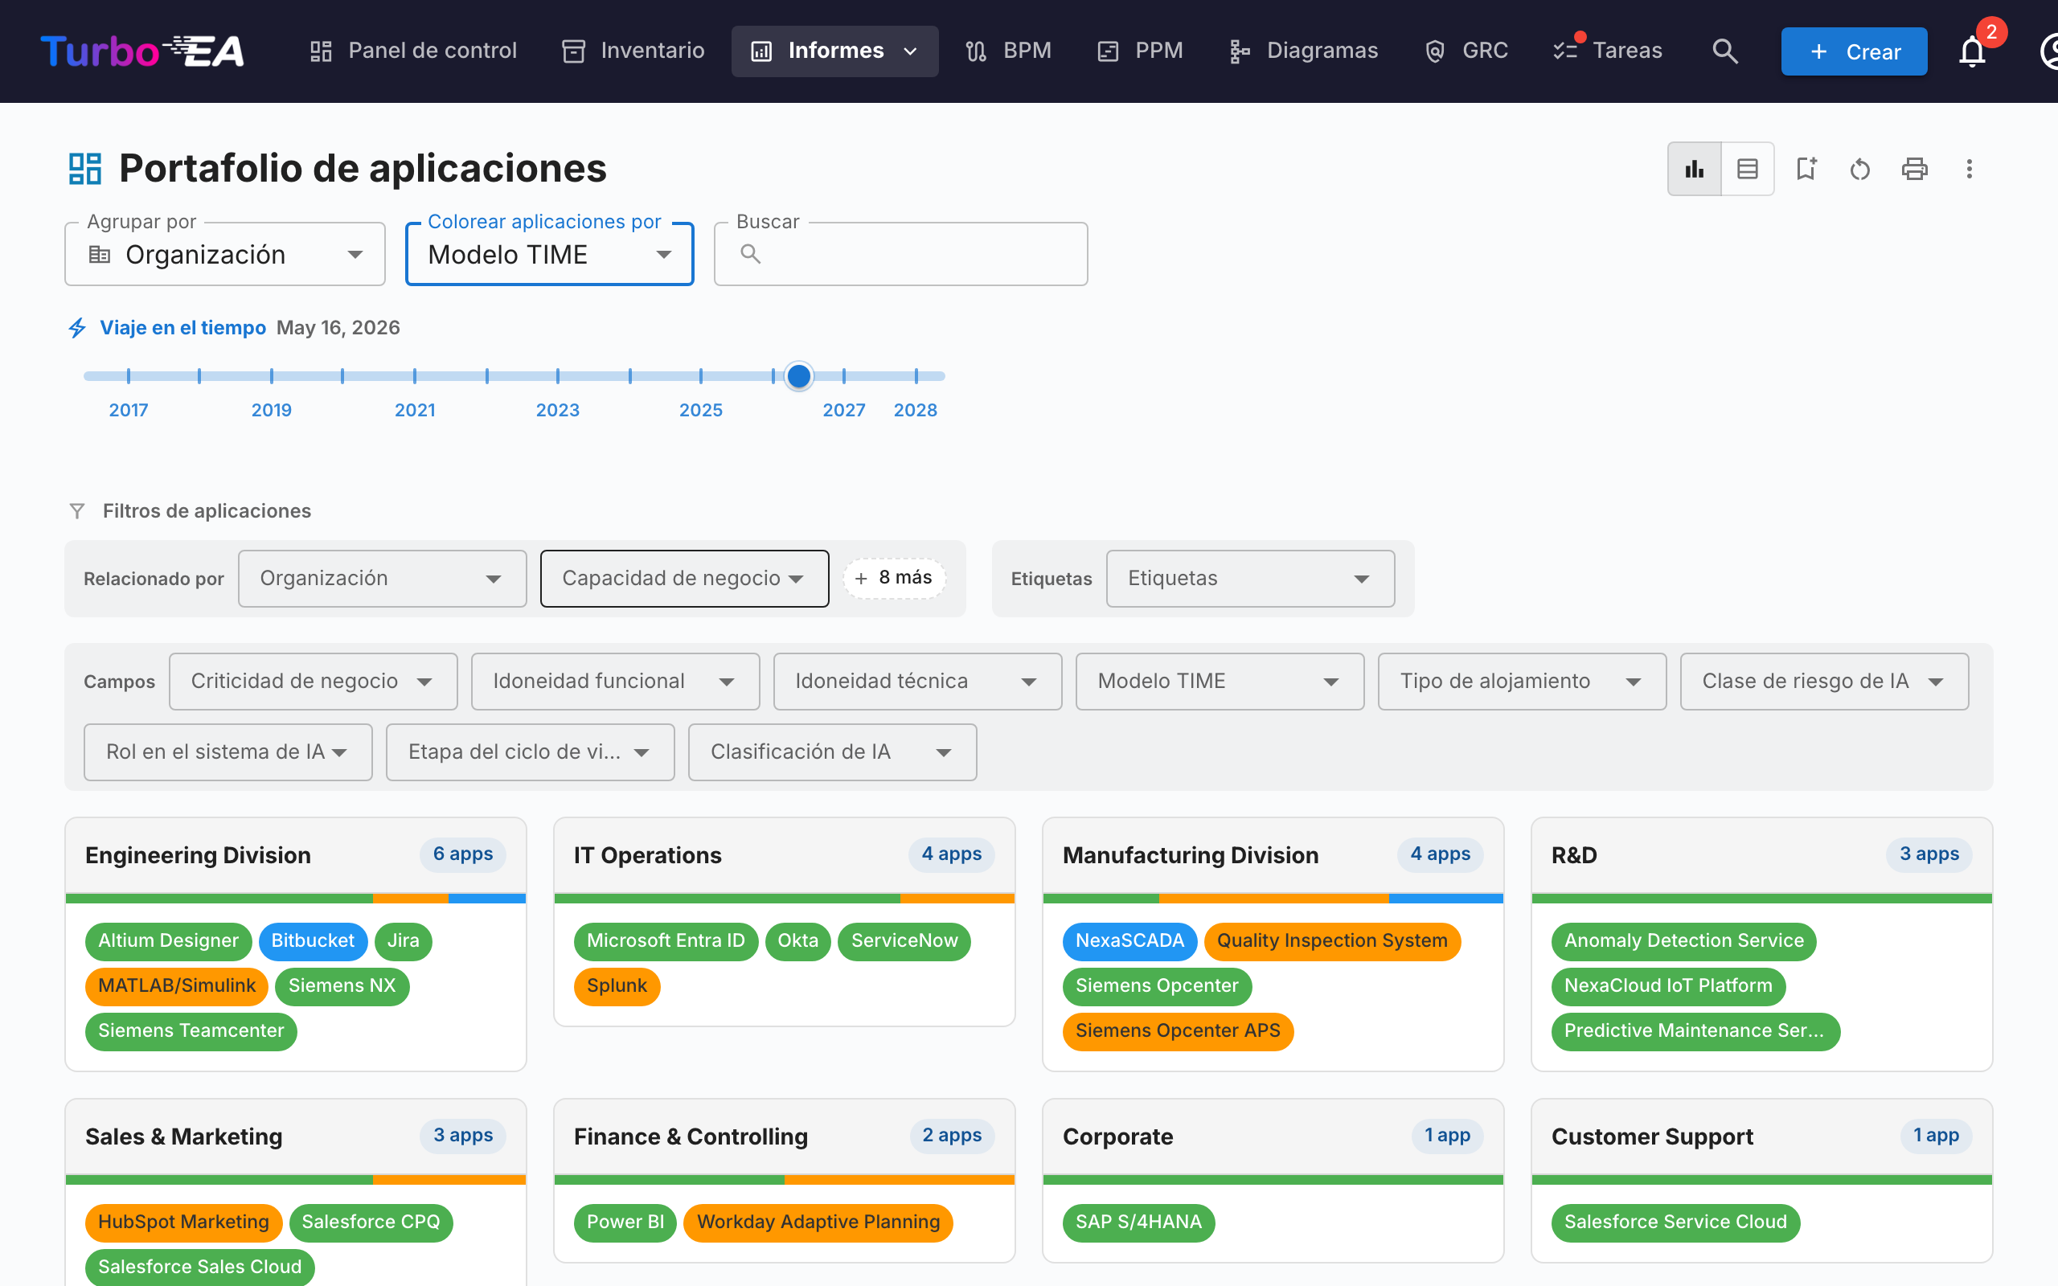The height and width of the screenshot is (1286, 2058).
Task: Open Idoneidad funcional filter
Action: click(615, 682)
